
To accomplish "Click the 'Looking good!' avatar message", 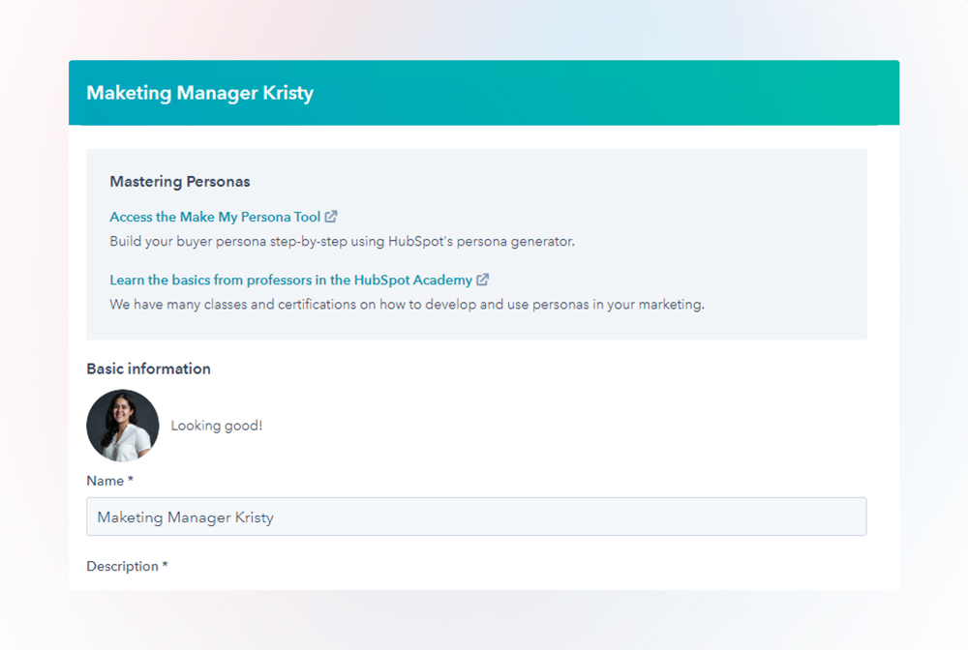I will coord(216,426).
